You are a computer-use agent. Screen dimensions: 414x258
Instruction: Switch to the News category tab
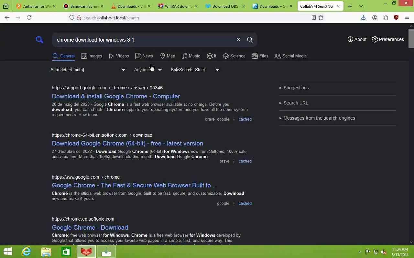coord(144,56)
